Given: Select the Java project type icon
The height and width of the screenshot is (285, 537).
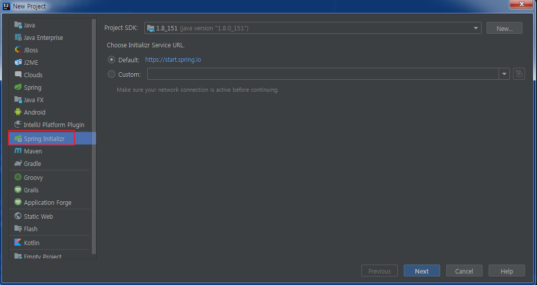Looking at the screenshot, I should click(x=18, y=25).
